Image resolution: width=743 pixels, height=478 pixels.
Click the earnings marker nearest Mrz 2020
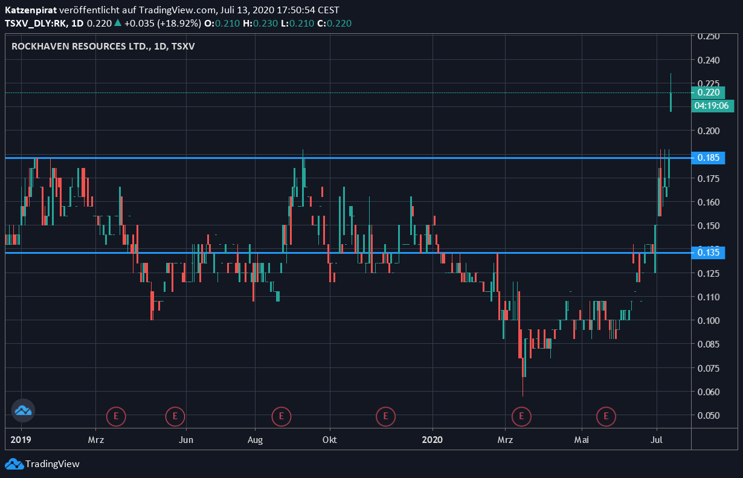[x=521, y=416]
